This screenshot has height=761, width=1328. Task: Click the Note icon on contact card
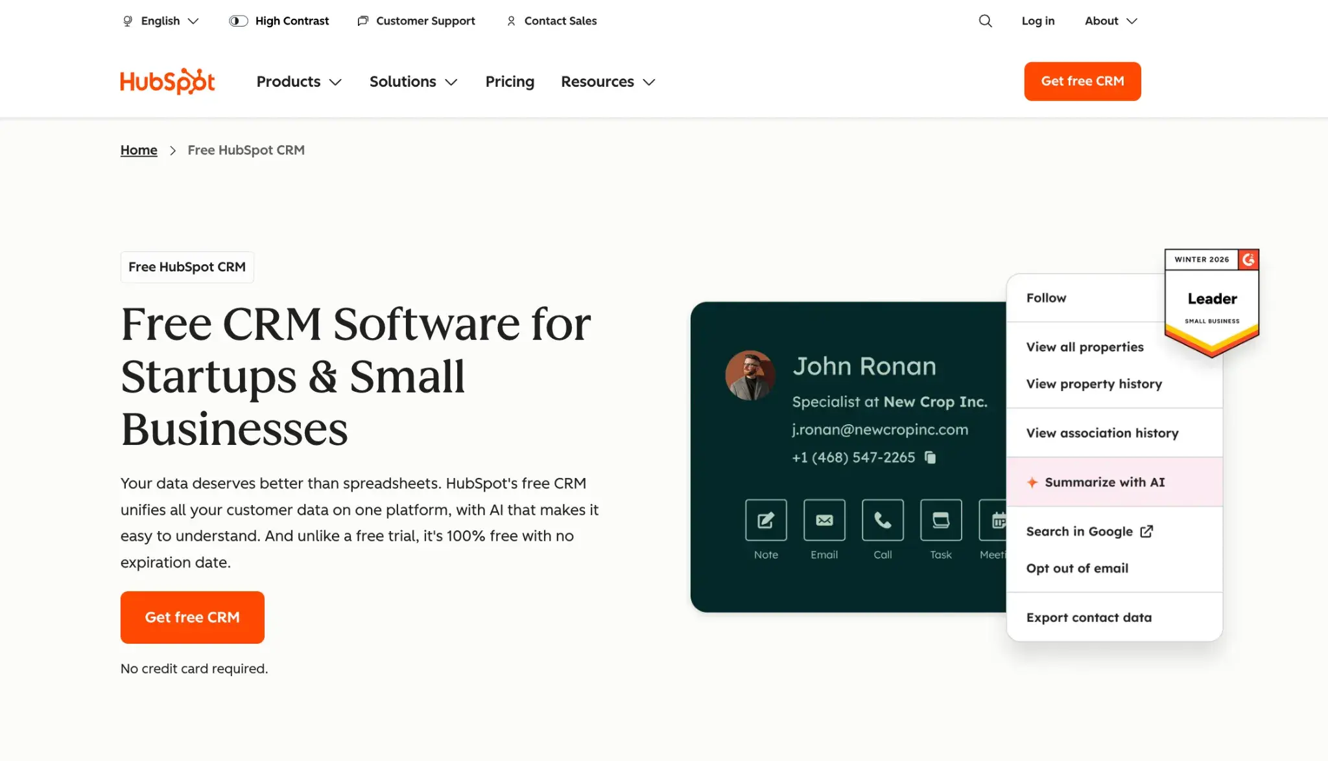tap(766, 519)
